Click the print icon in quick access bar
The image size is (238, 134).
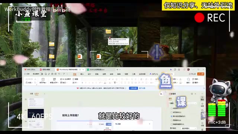pos(52,74)
